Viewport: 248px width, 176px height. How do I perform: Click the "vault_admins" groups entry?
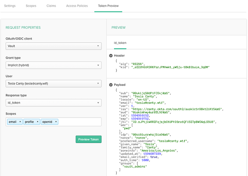point(135,166)
